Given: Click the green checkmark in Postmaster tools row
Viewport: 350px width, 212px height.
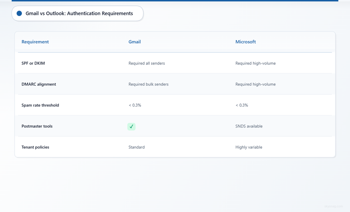Looking at the screenshot, I should tap(131, 126).
